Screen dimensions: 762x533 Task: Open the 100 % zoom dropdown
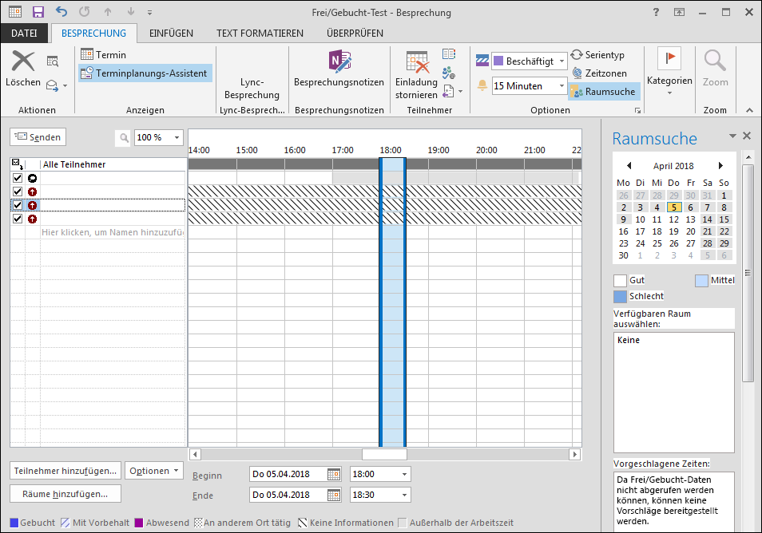coord(177,138)
